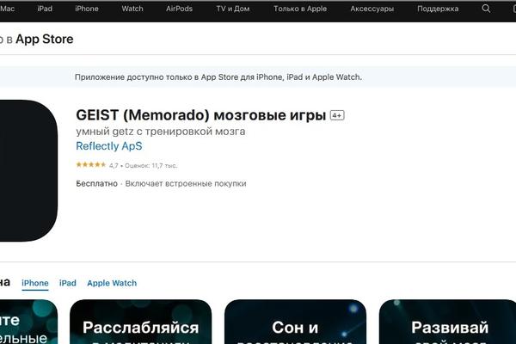Switch to Apple Watch screenshots tab
This screenshot has height=344, width=516.
[x=112, y=283]
